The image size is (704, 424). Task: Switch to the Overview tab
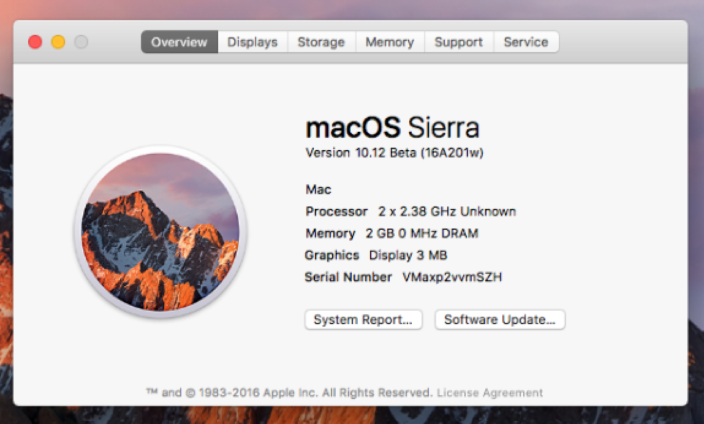tap(179, 42)
